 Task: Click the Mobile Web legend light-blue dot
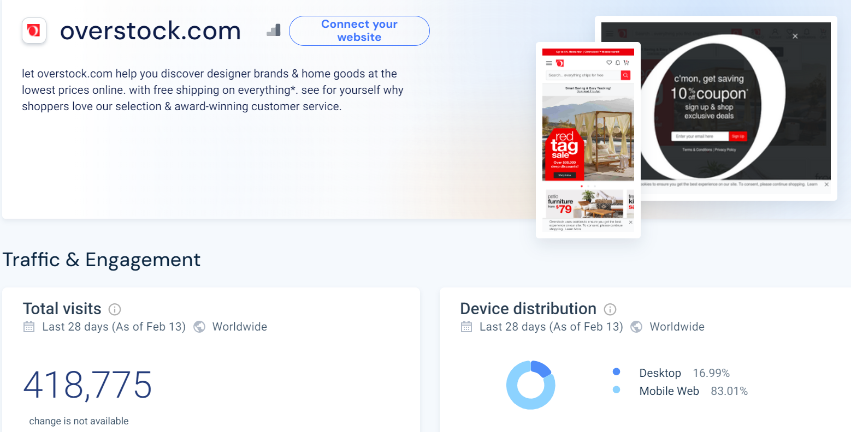tap(617, 390)
